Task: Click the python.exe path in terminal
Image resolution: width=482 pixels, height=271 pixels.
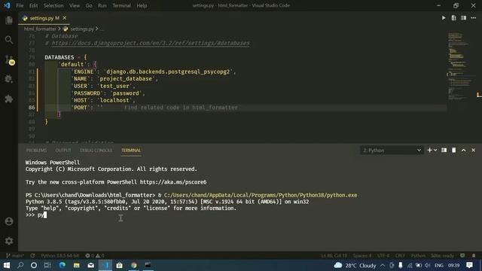Action: click(261, 195)
